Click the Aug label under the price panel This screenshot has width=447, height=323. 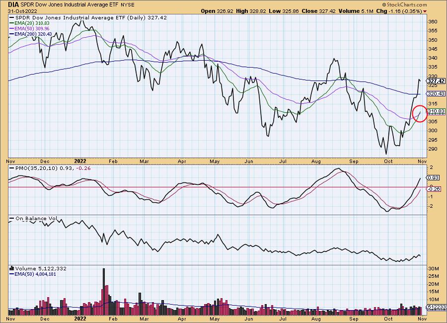[x=316, y=161]
